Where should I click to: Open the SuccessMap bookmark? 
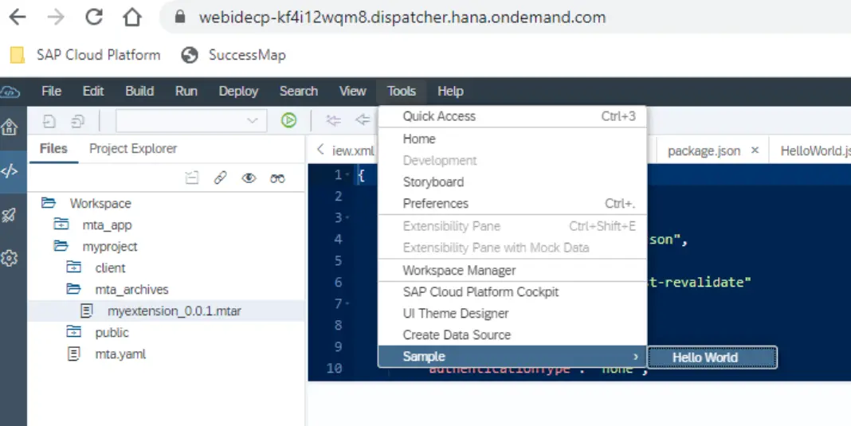click(233, 55)
